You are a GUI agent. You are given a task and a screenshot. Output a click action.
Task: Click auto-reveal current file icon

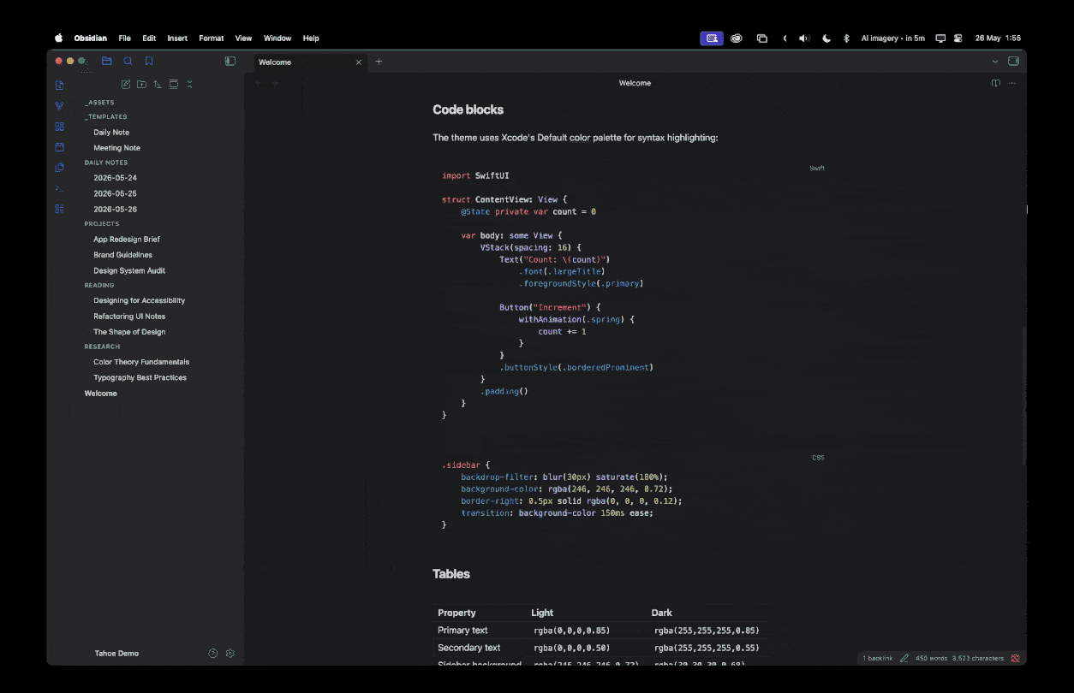[174, 85]
